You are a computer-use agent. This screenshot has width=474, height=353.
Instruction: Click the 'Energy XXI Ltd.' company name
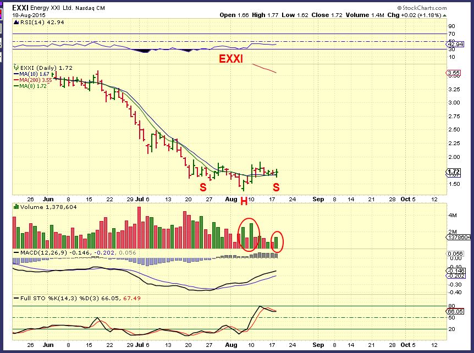(x=51, y=8)
